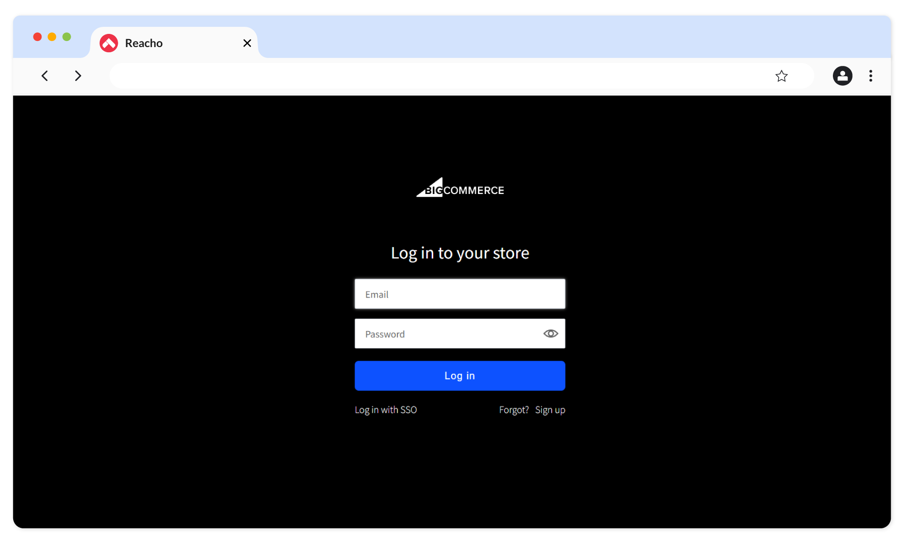Bookmark page with the star icon
The width and height of the screenshot is (904, 541).
click(x=781, y=76)
